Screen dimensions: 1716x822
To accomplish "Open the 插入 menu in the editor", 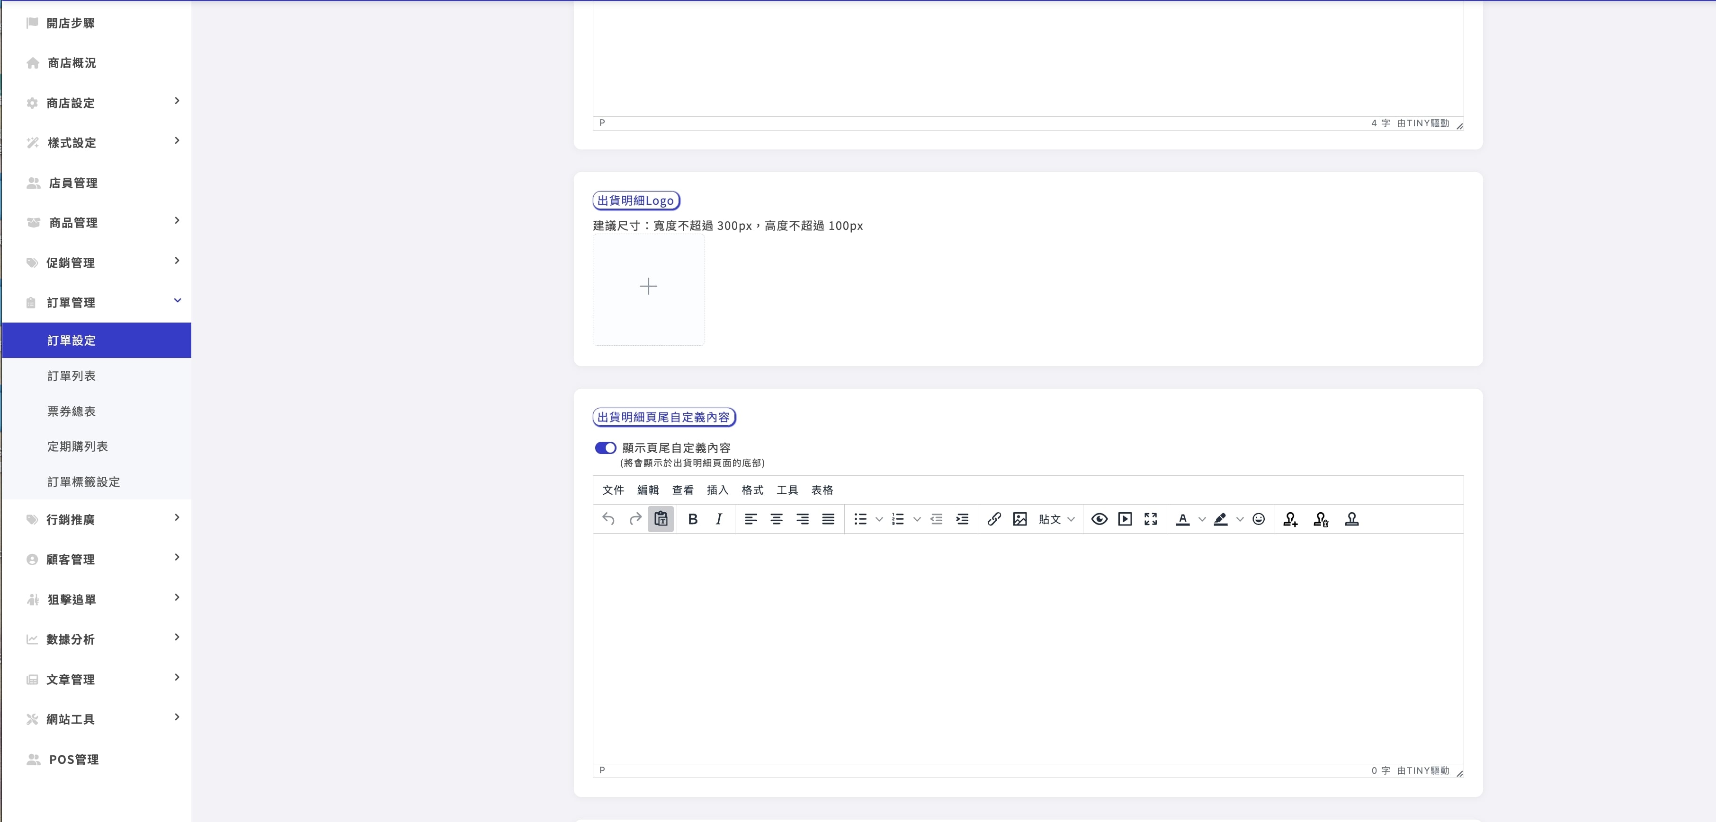I will [717, 490].
